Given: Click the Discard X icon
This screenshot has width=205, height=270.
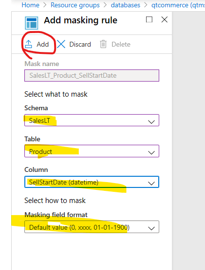Looking at the screenshot, I should pos(61,44).
